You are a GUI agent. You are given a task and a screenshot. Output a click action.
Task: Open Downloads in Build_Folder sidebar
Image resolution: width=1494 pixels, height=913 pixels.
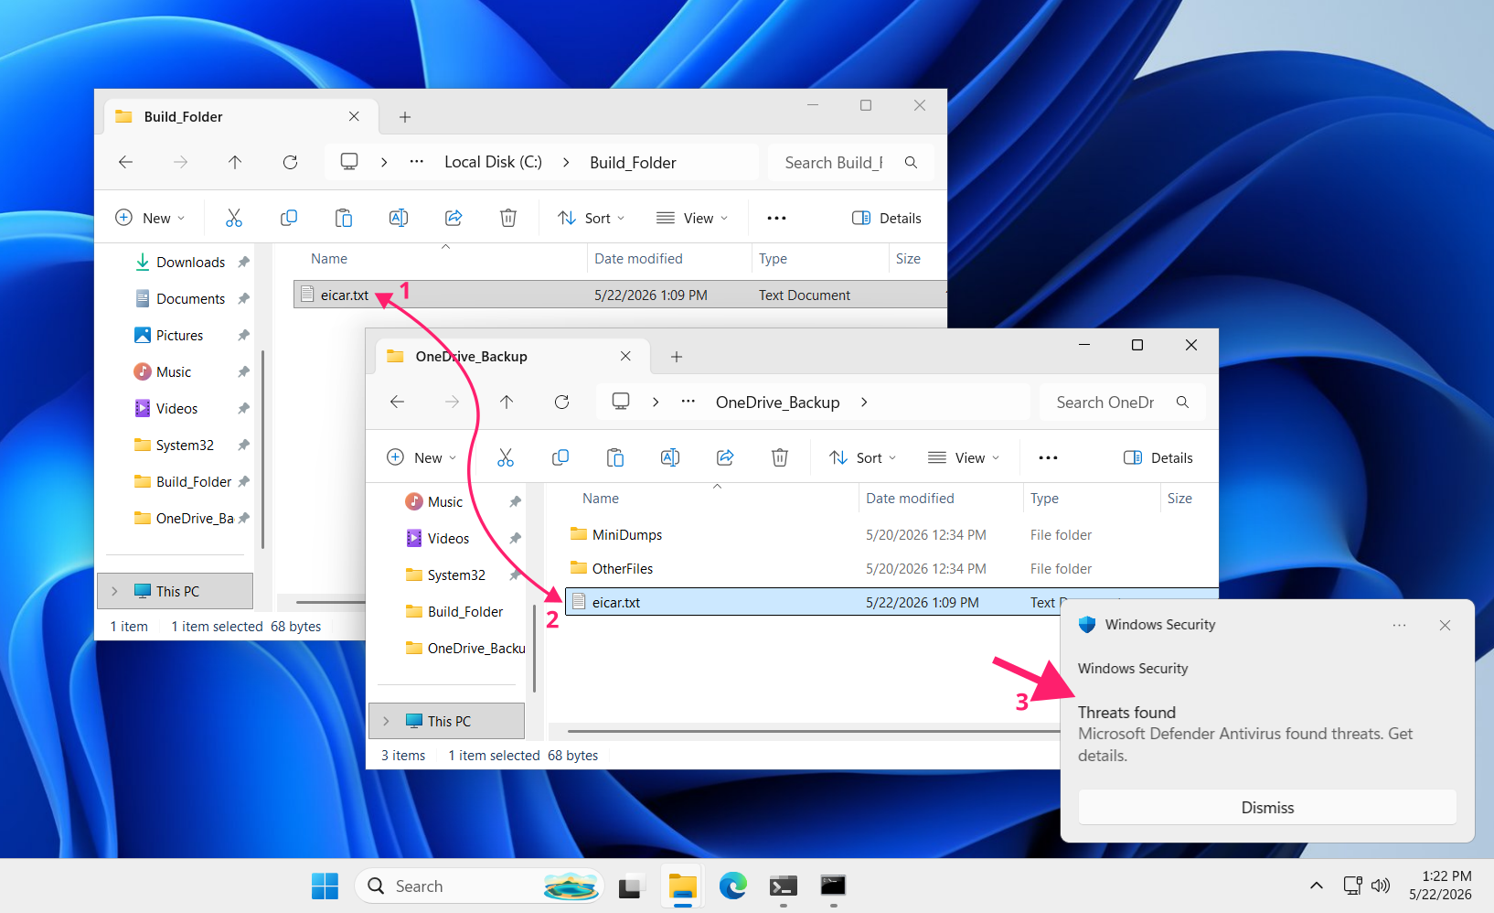click(190, 263)
